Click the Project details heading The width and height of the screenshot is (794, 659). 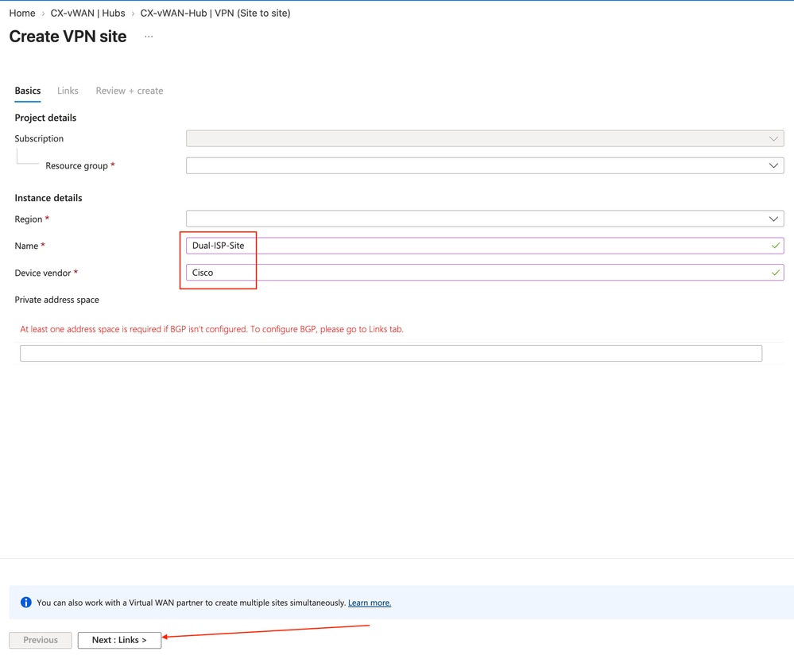pyautogui.click(x=45, y=118)
